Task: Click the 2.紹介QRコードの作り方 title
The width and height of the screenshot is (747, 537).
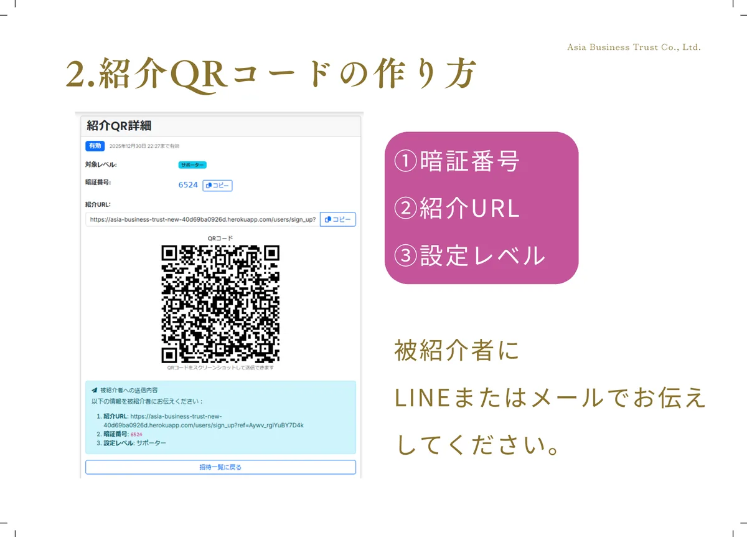Action: [x=271, y=75]
